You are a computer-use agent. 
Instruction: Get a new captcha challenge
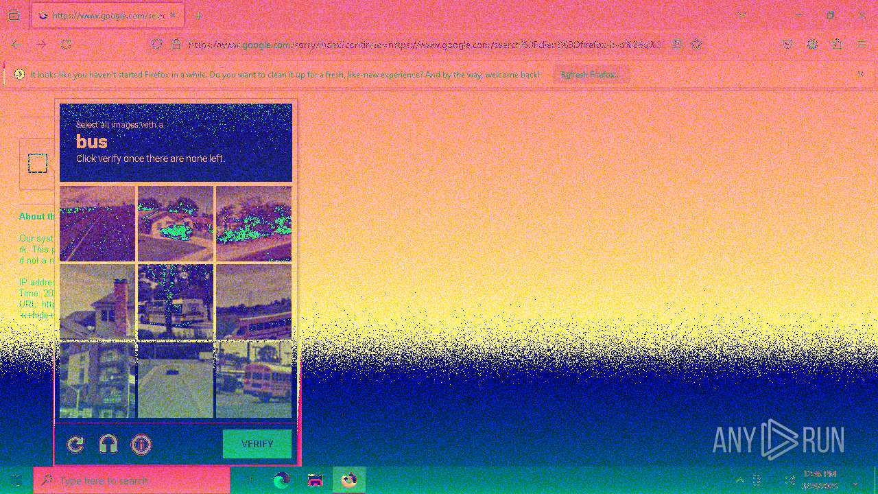tap(75, 445)
